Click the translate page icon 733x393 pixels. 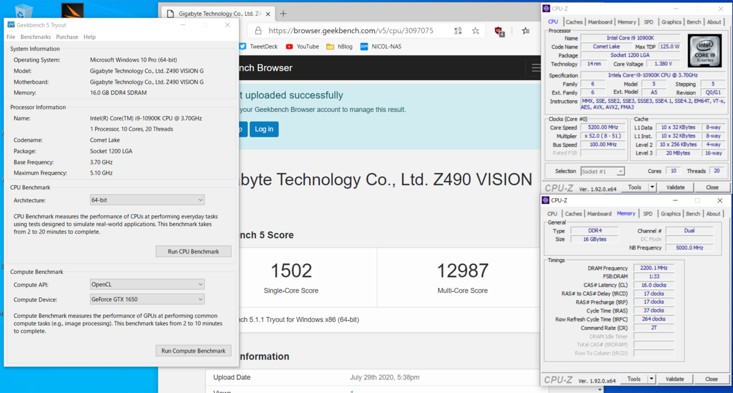tap(458, 31)
